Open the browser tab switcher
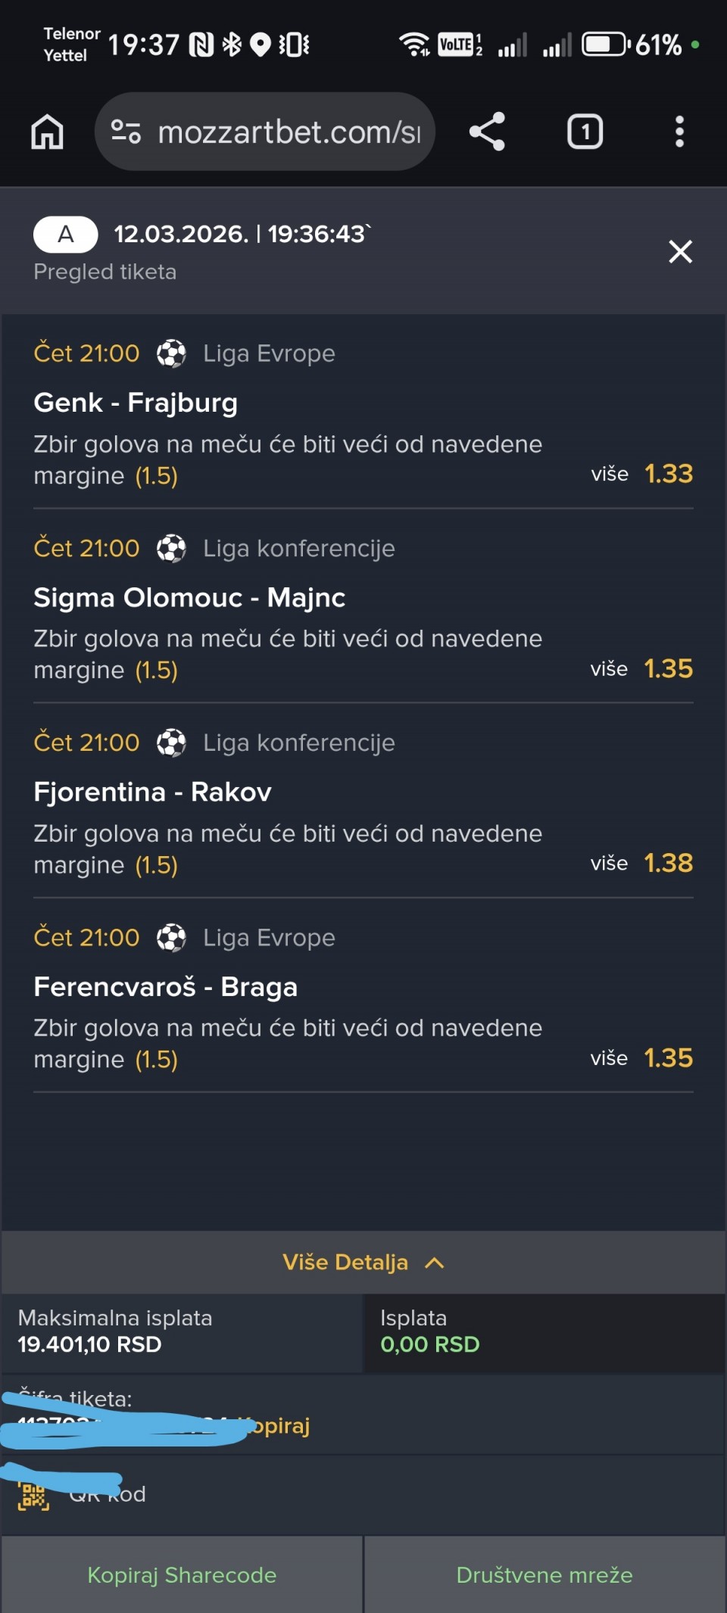 click(585, 132)
